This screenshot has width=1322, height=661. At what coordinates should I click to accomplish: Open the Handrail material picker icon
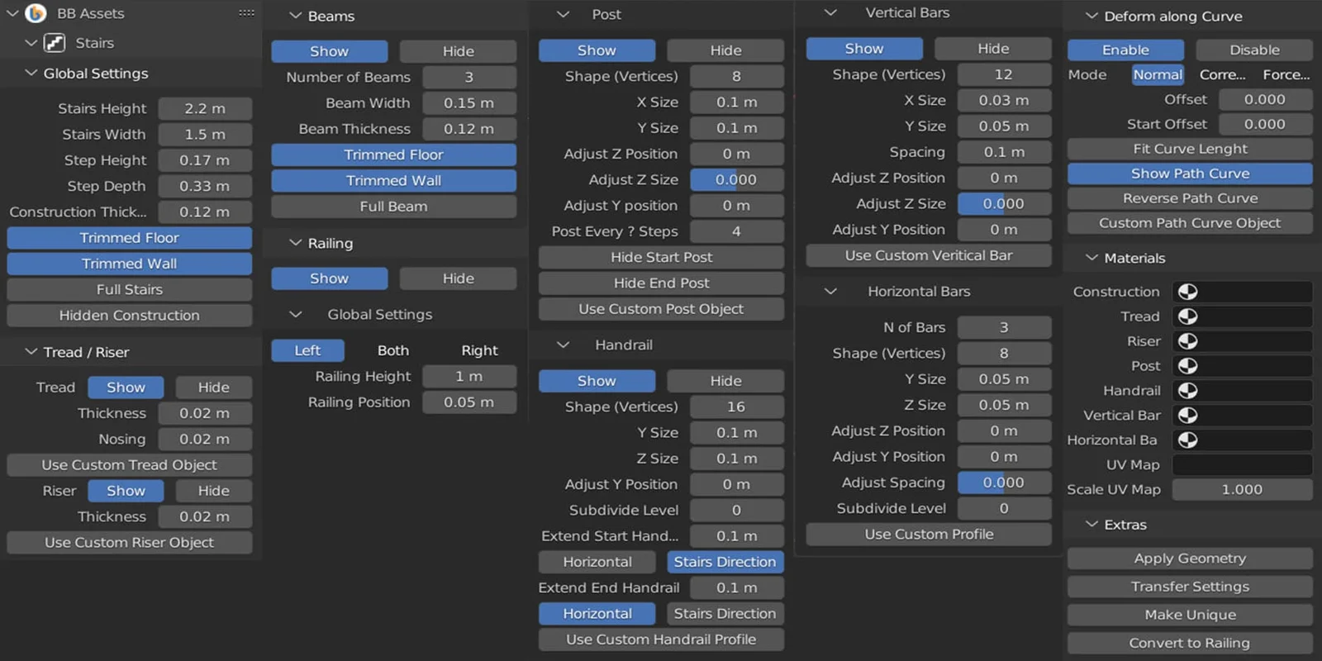(x=1187, y=391)
